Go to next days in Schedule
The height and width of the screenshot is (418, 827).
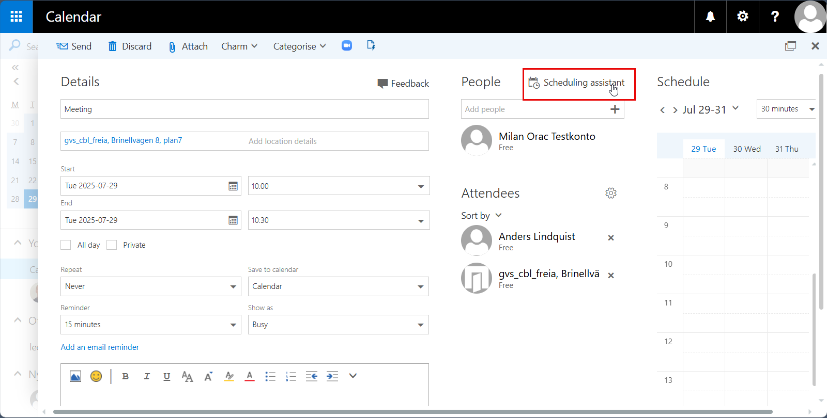tap(675, 110)
